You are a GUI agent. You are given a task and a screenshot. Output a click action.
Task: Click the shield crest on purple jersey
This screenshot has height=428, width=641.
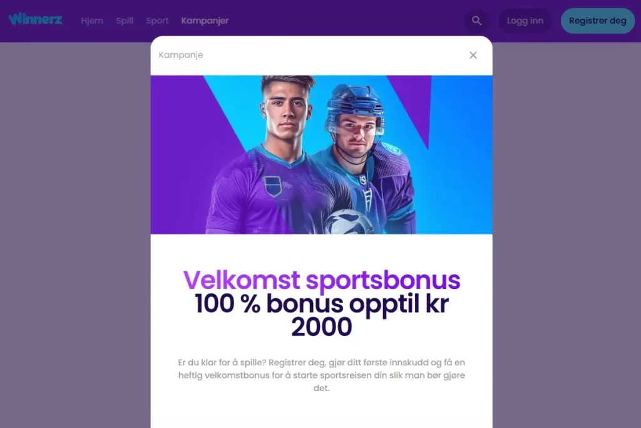272,186
